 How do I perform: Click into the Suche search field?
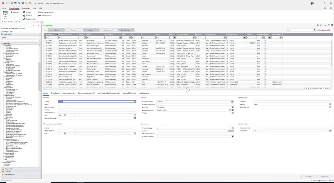[299, 30]
